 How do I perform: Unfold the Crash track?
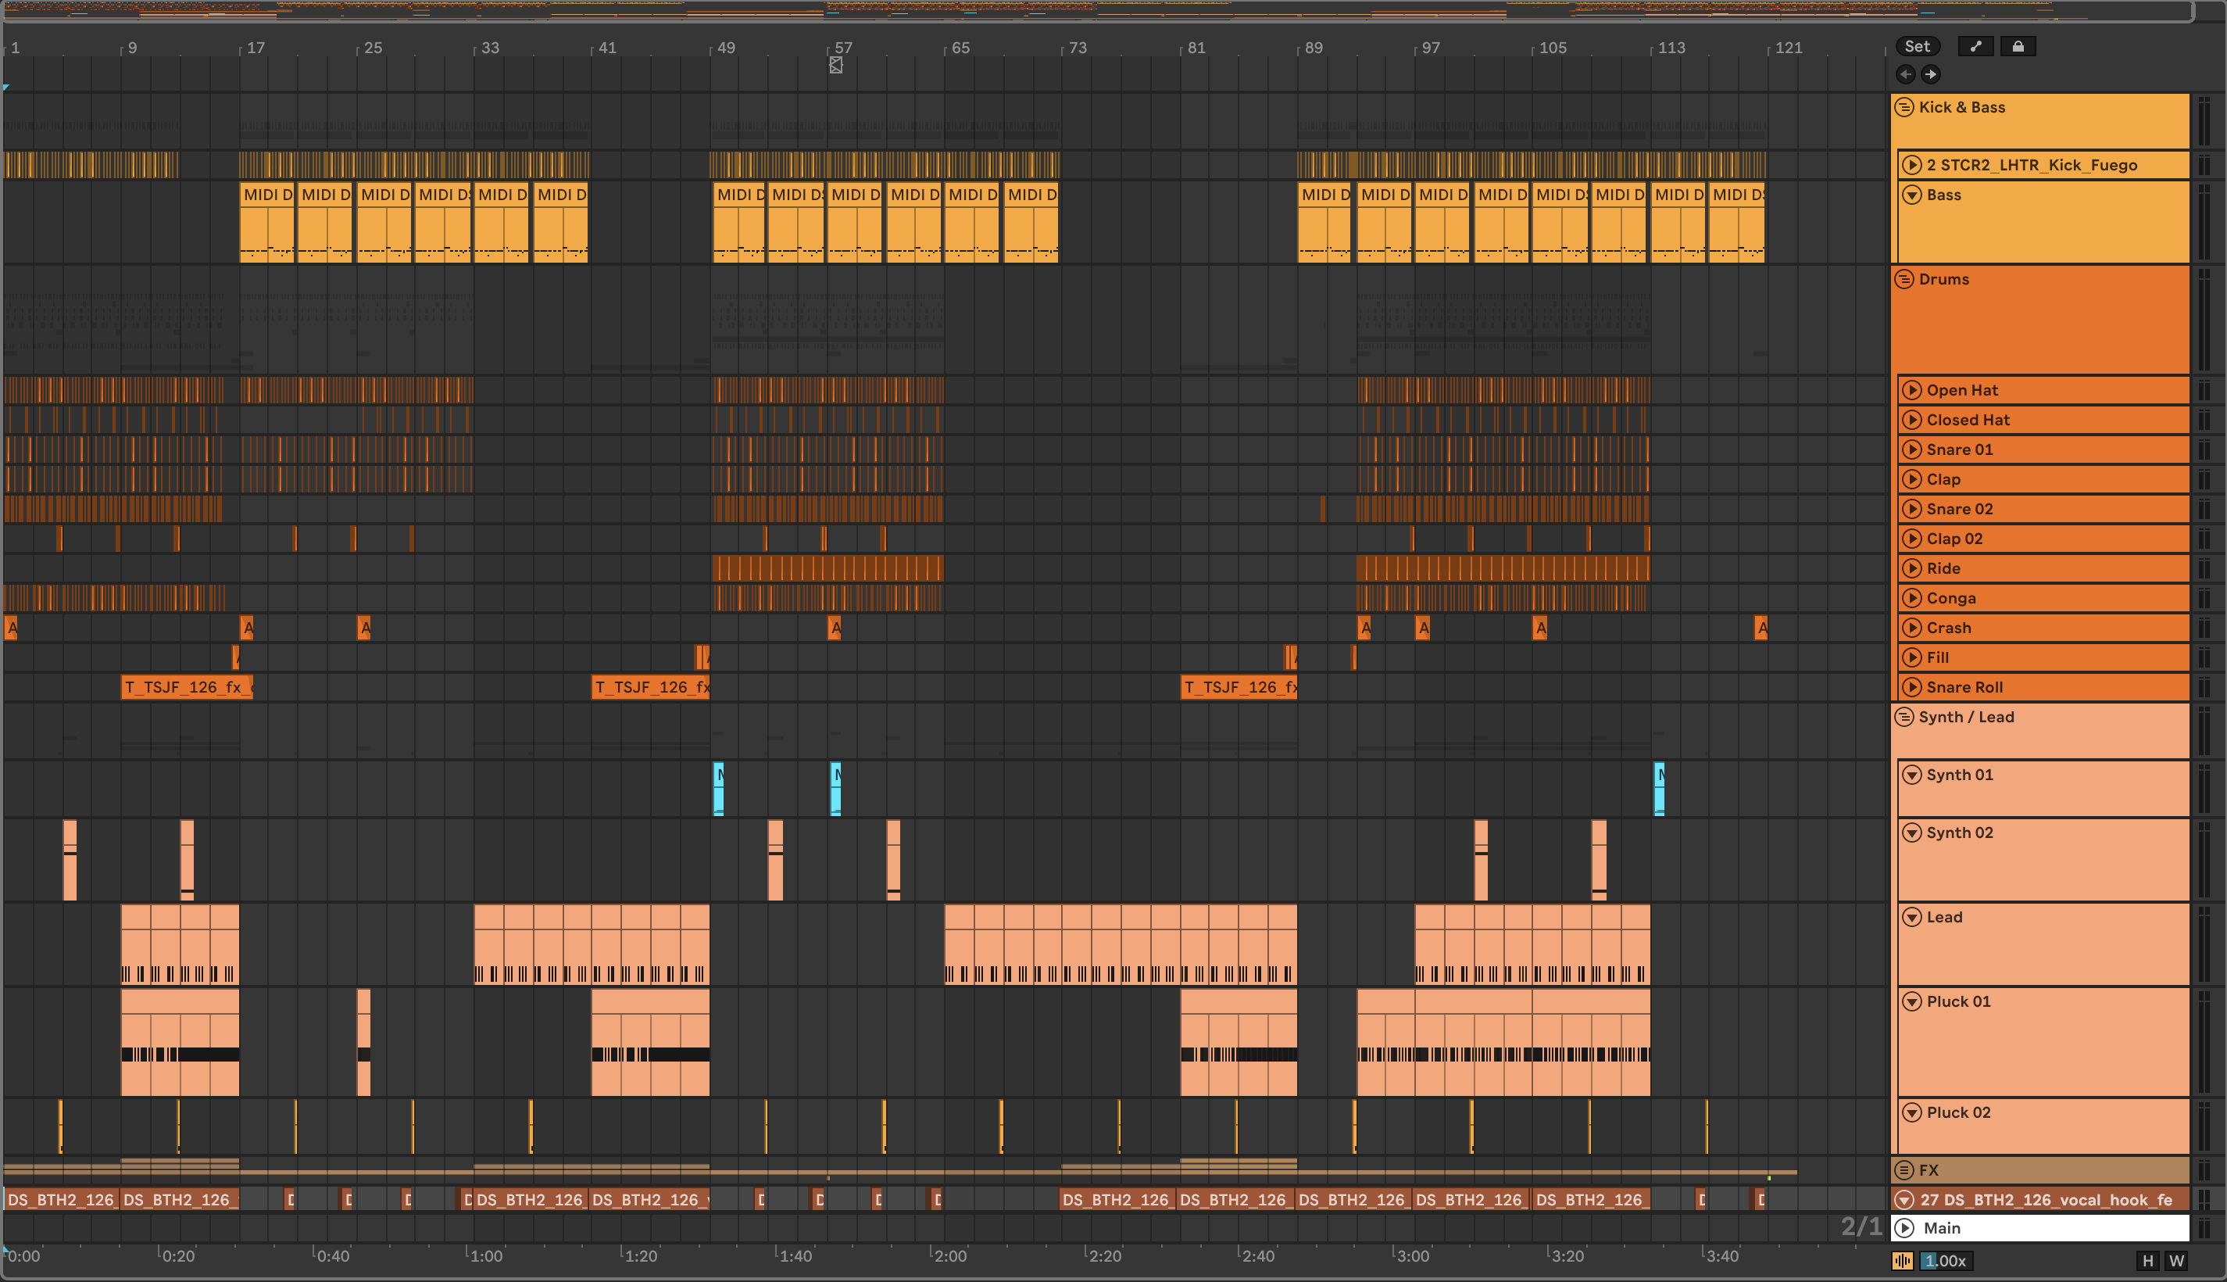pos(1912,628)
